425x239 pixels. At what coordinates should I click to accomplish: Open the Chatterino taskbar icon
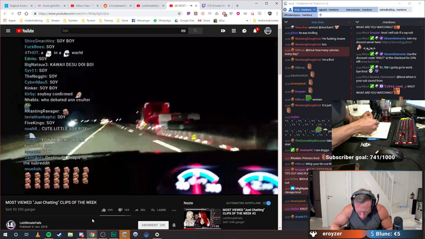(x=124, y=234)
